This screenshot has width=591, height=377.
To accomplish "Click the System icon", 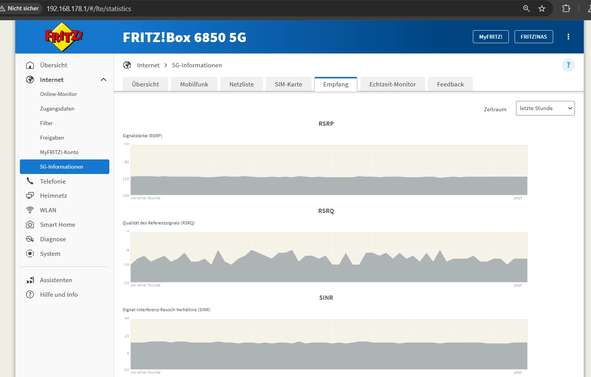I will tap(30, 253).
